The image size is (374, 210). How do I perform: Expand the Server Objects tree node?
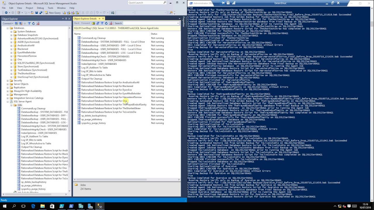pos(8,84)
